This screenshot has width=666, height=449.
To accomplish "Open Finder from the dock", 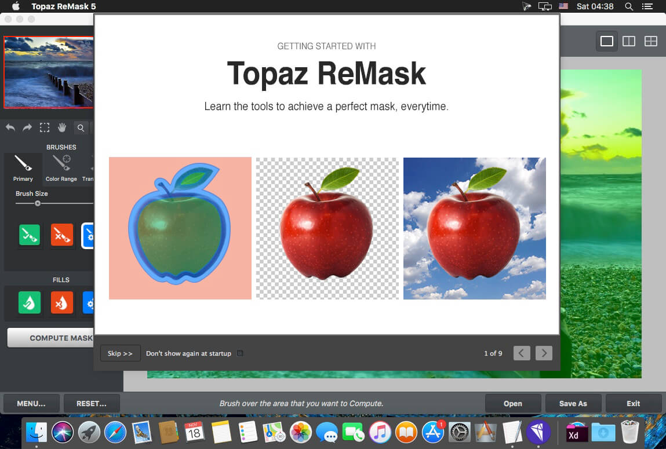I will [37, 433].
